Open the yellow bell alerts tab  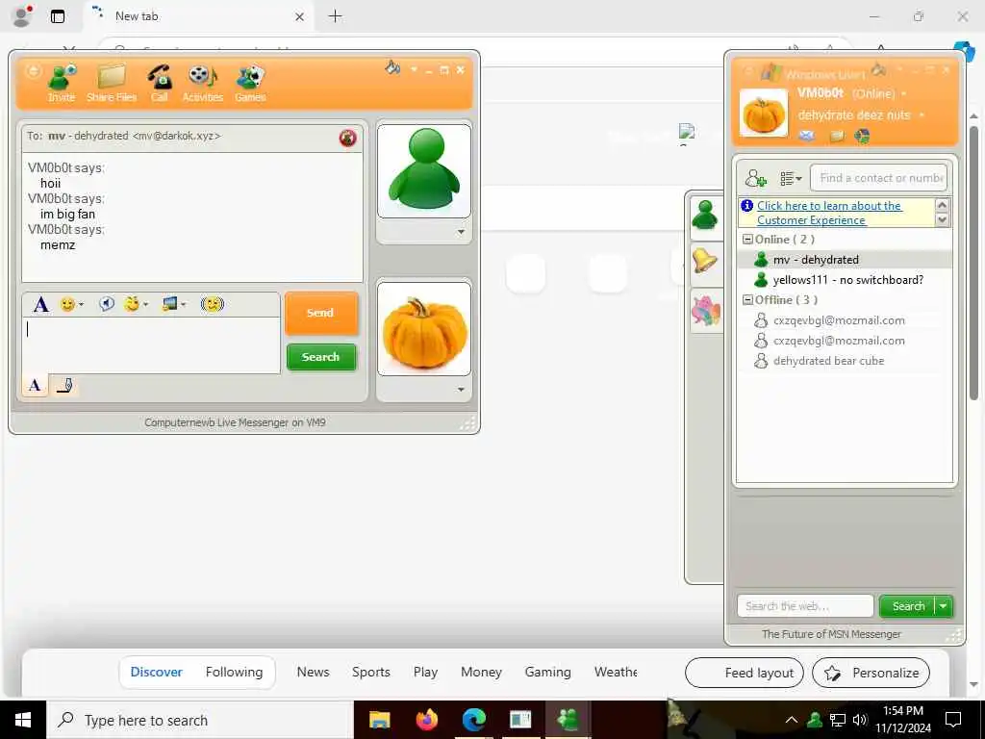(x=705, y=261)
